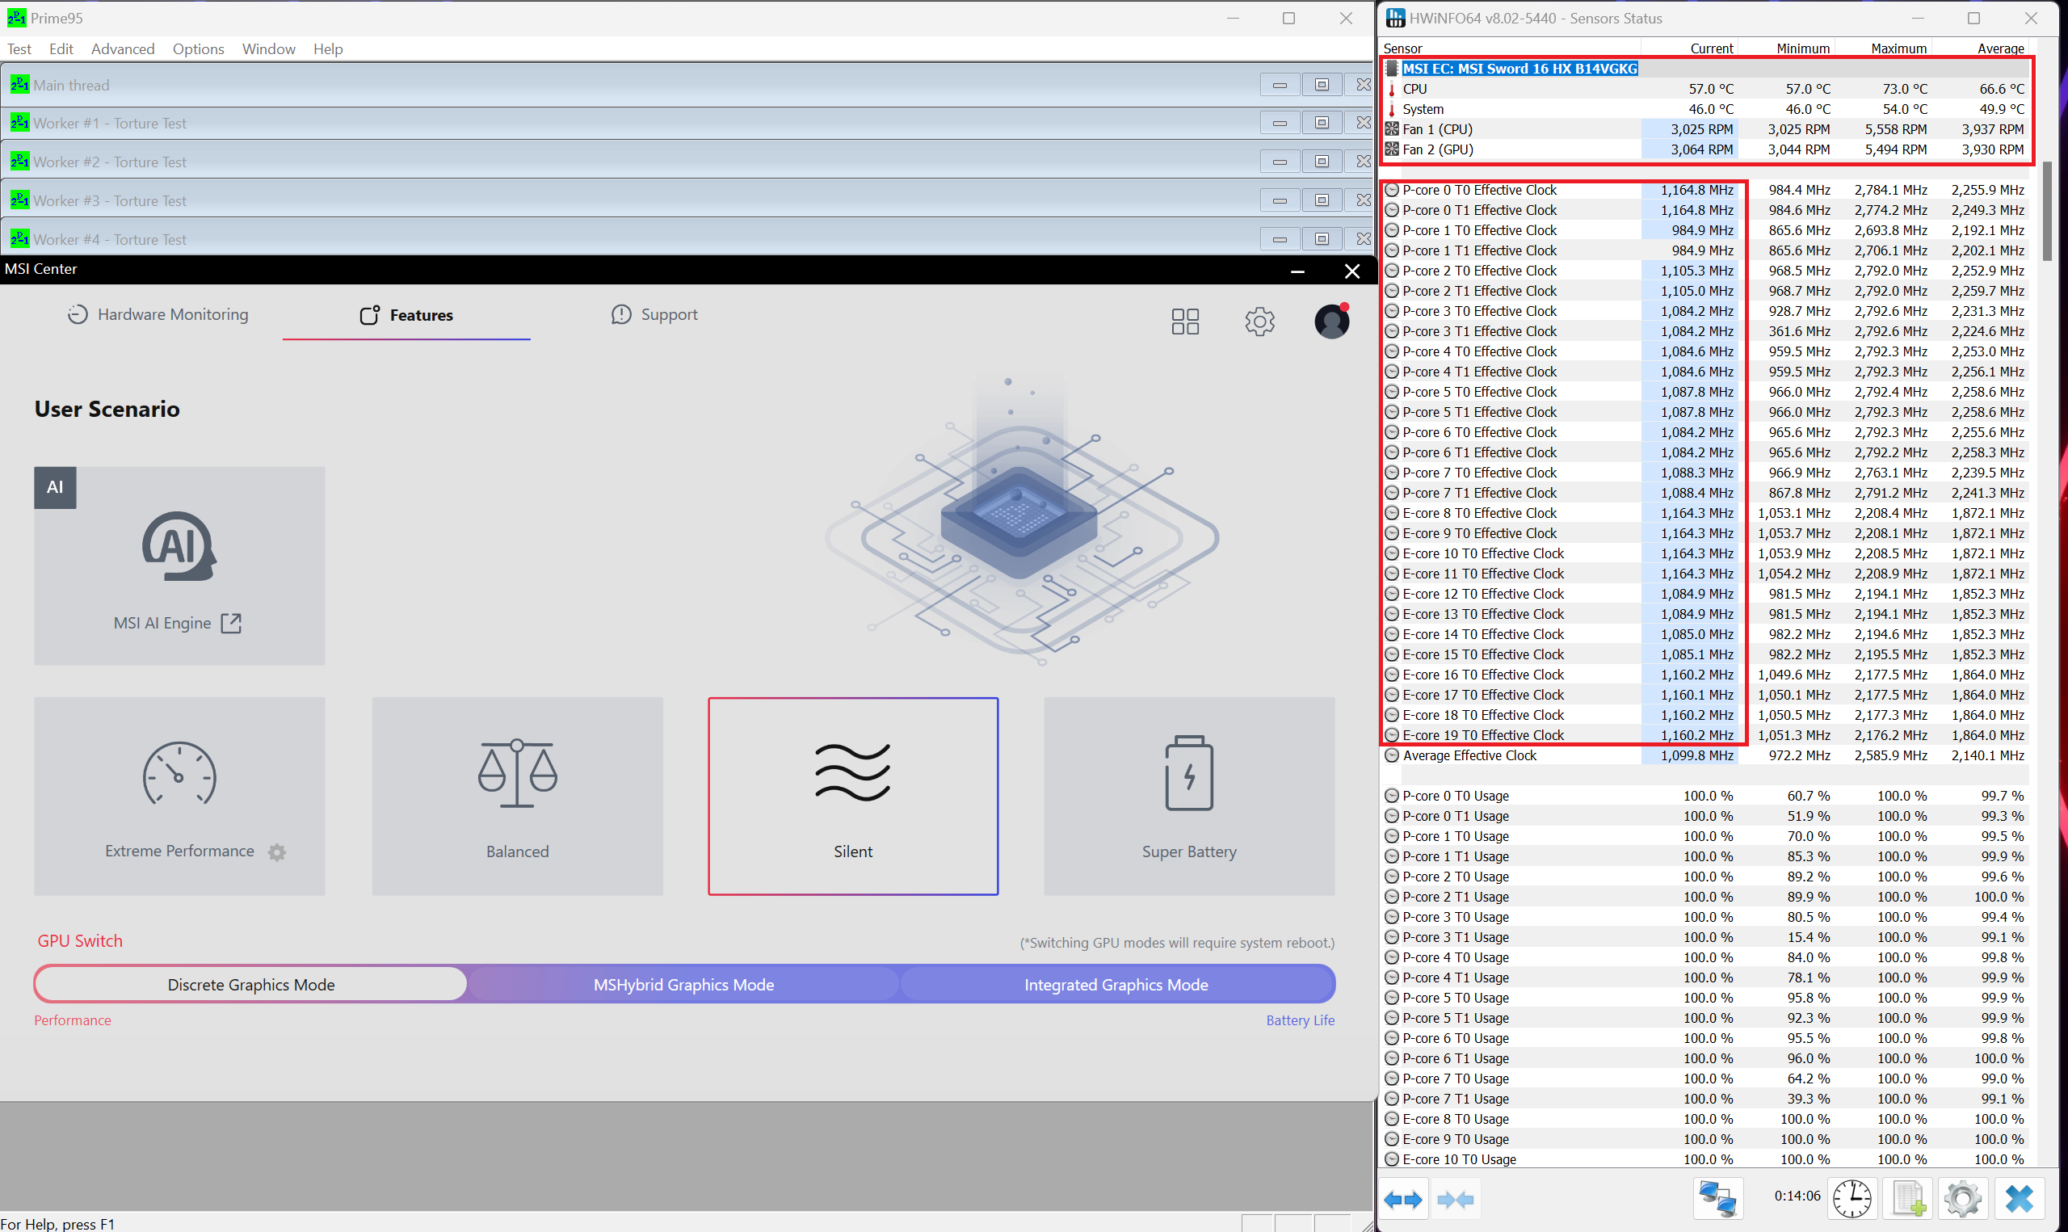Open the Prime95 Help menu
Image resolution: width=2068 pixels, height=1232 pixels.
(328, 49)
